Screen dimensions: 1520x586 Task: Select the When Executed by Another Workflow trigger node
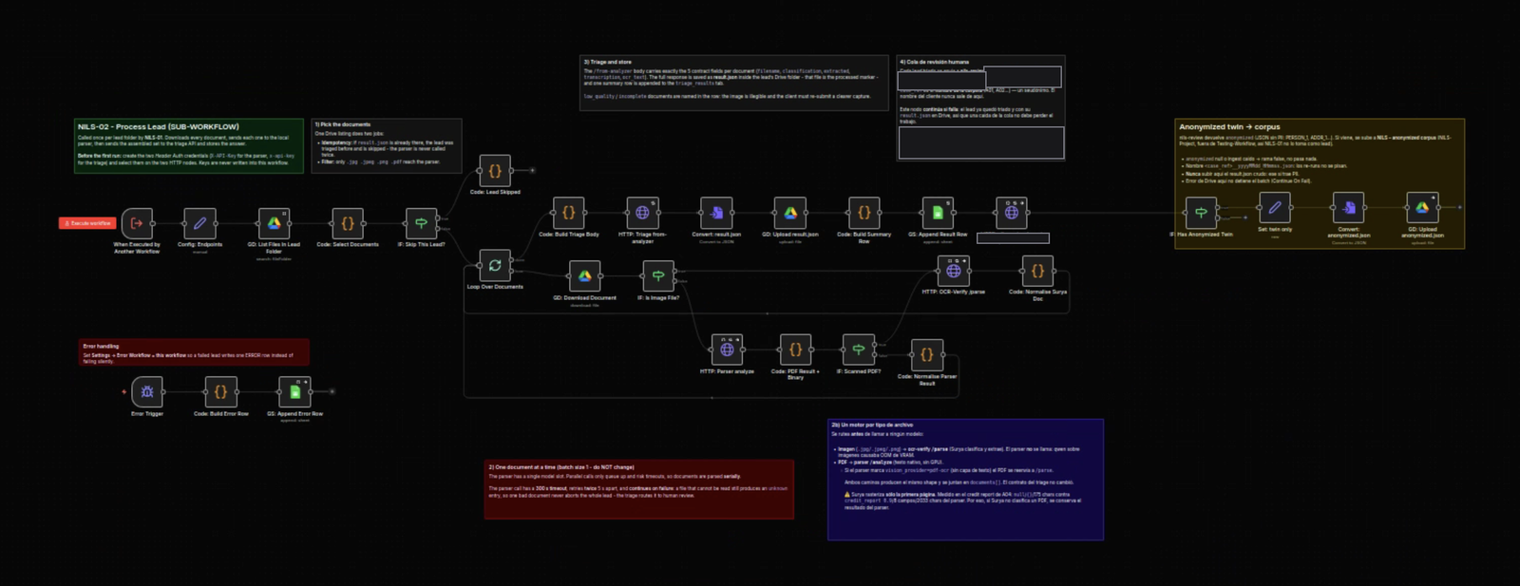coord(137,223)
